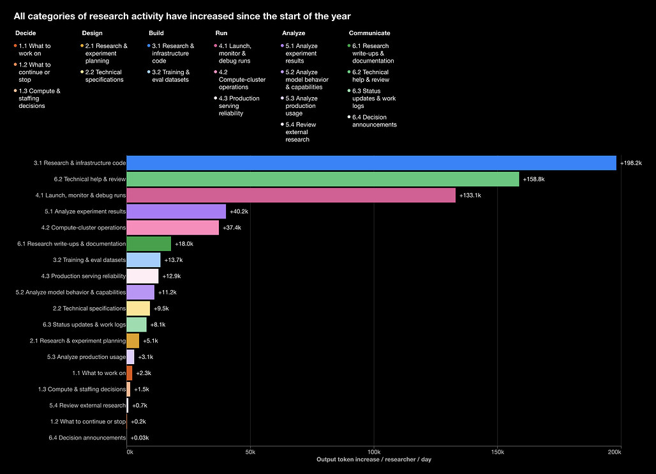
Task: Select the 4.3 Production serving reliability bar
Action: tap(143, 277)
